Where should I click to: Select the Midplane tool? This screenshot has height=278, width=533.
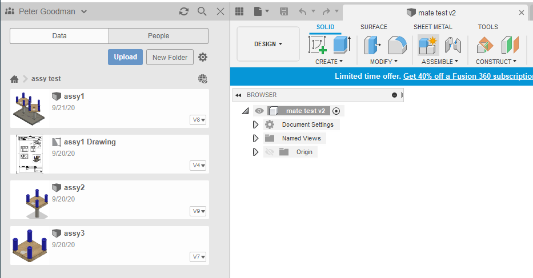click(x=510, y=45)
